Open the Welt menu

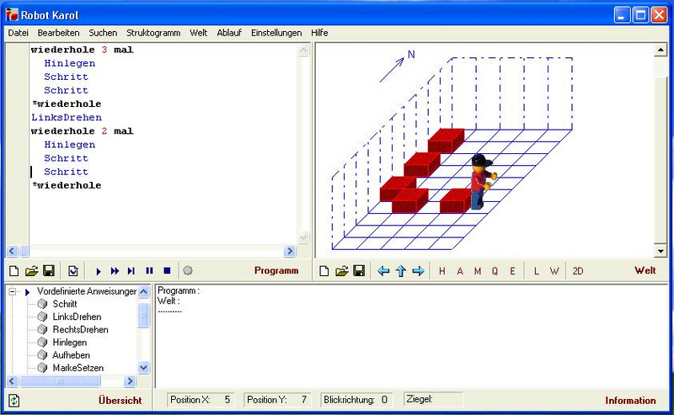pos(198,33)
